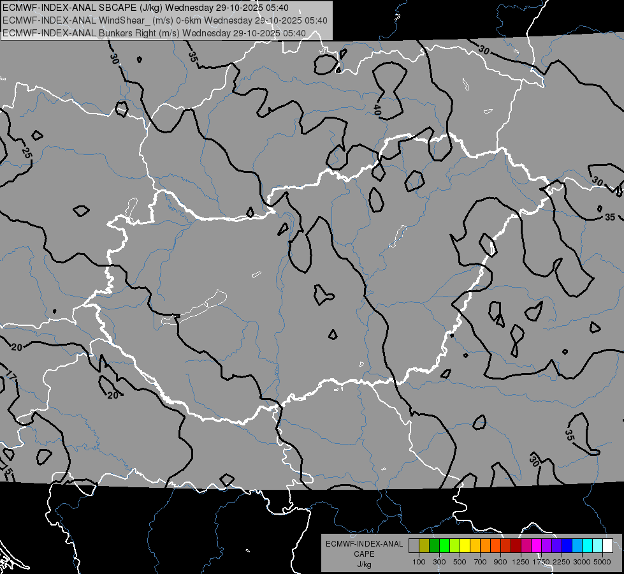
Task: Click the legend value 900
Action: pos(500,562)
